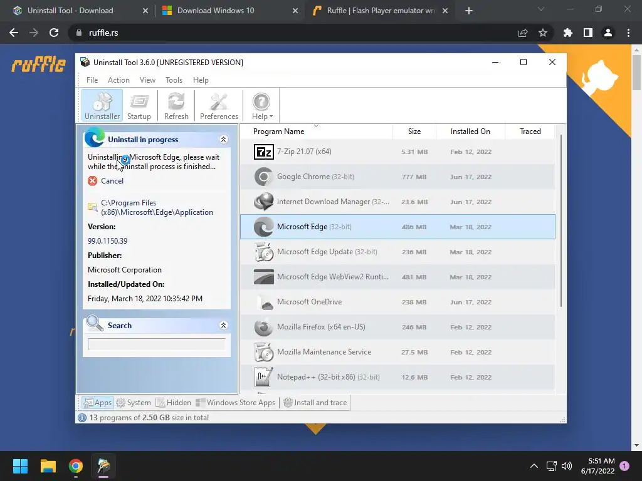Cancel the Microsoft Edge uninstall

click(x=112, y=181)
